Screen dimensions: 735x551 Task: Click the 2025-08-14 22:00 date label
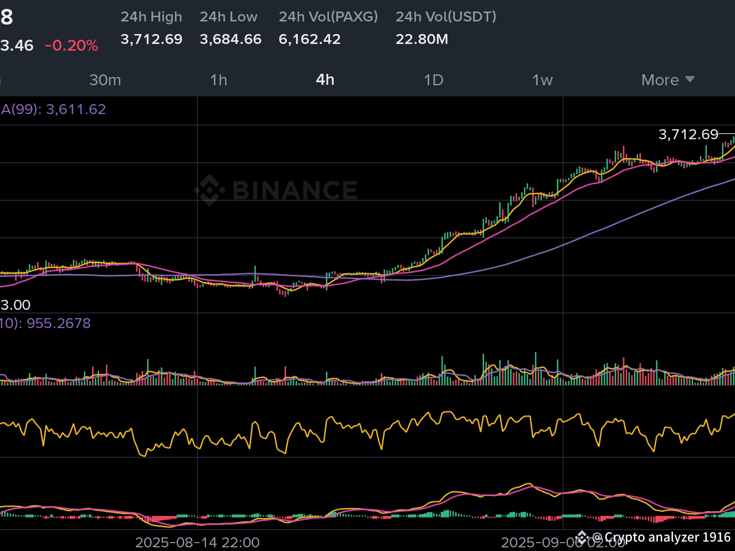(198, 543)
